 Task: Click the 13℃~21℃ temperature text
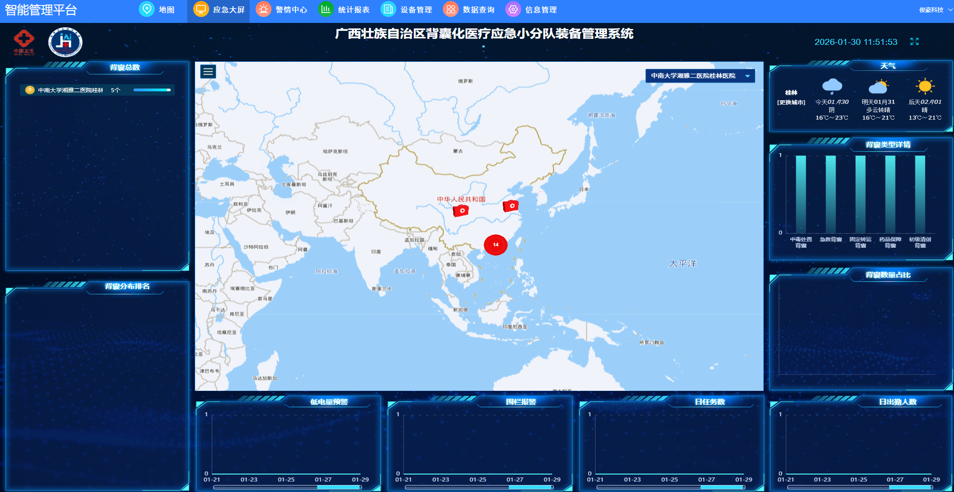pyautogui.click(x=925, y=118)
